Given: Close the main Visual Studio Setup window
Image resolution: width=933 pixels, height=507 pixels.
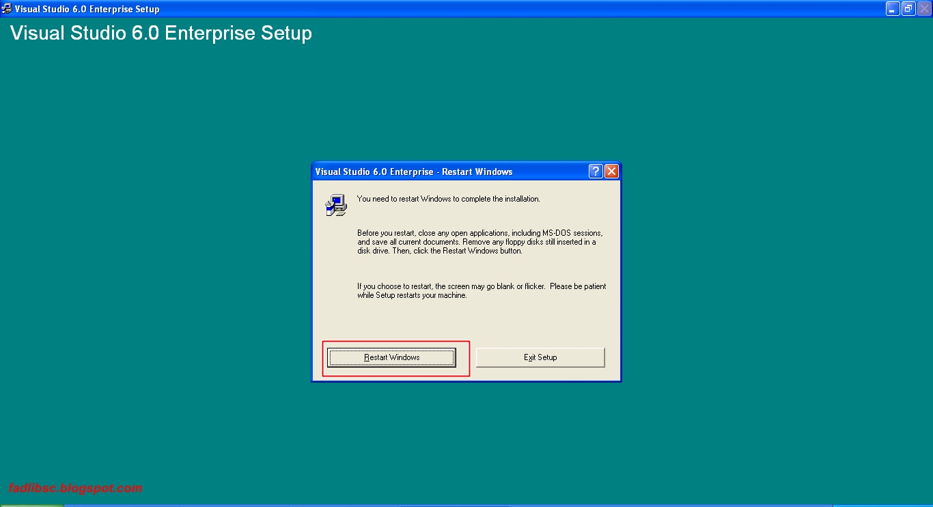Looking at the screenshot, I should click(924, 9).
